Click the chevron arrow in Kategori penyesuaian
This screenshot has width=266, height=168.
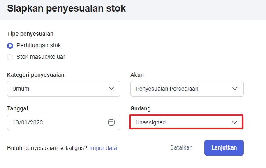tap(111, 89)
